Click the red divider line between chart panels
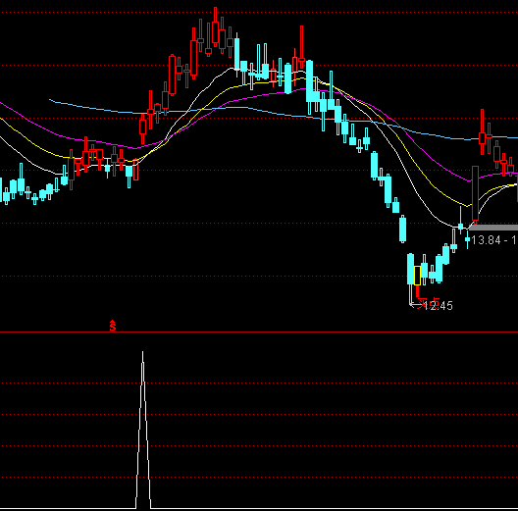Image resolution: width=518 pixels, height=511 pixels. click(x=259, y=332)
